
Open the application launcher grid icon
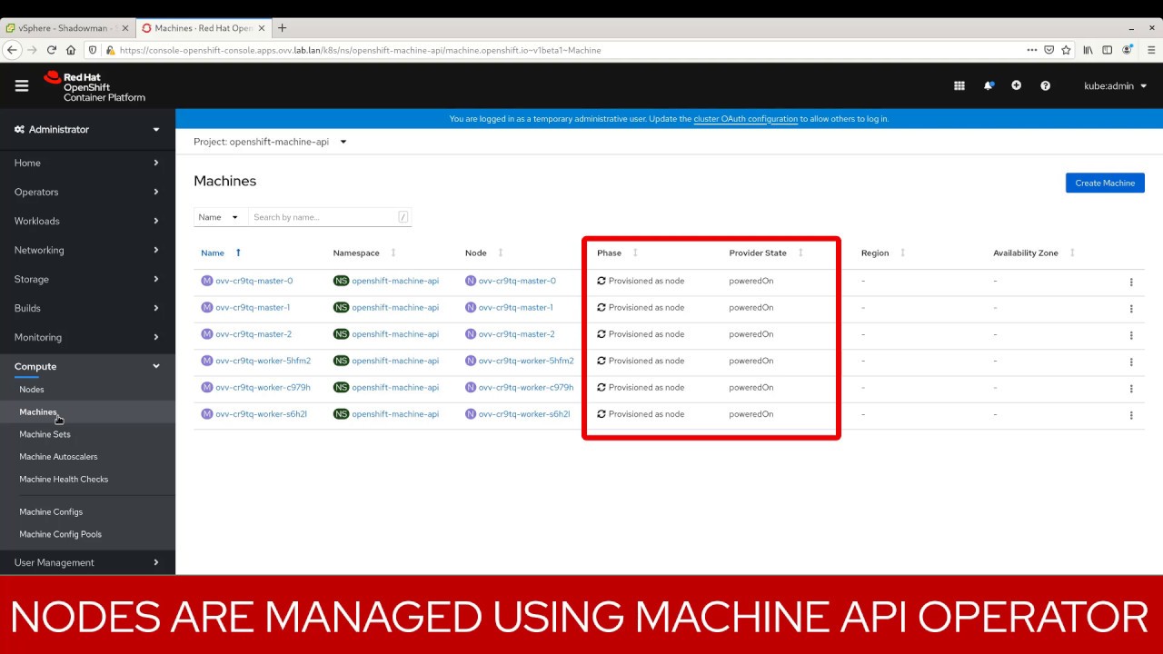point(959,85)
